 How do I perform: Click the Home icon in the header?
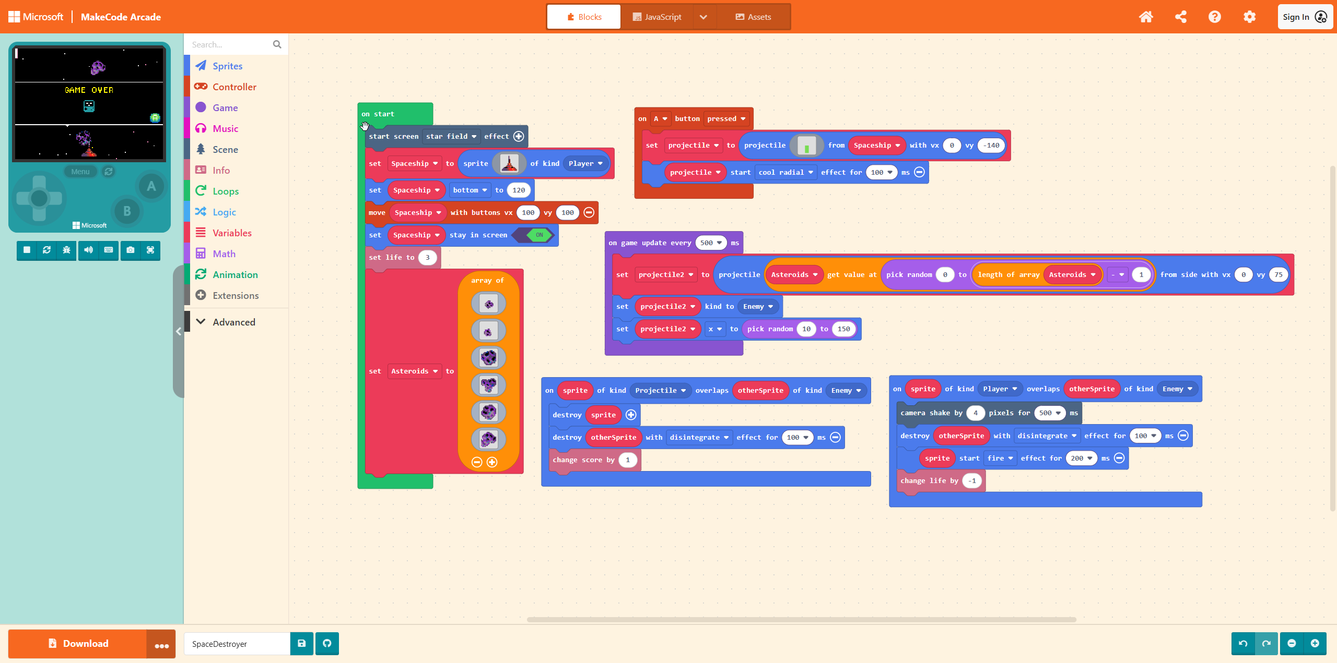click(x=1146, y=17)
